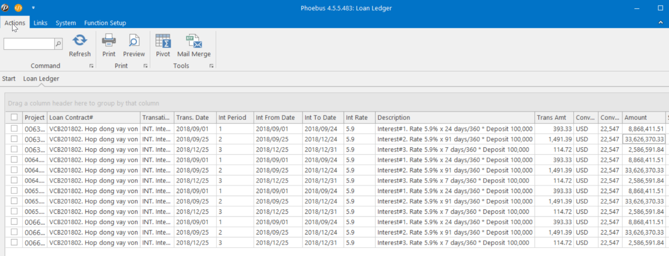
Task: Open the Links ribbon tab
Action: click(40, 23)
